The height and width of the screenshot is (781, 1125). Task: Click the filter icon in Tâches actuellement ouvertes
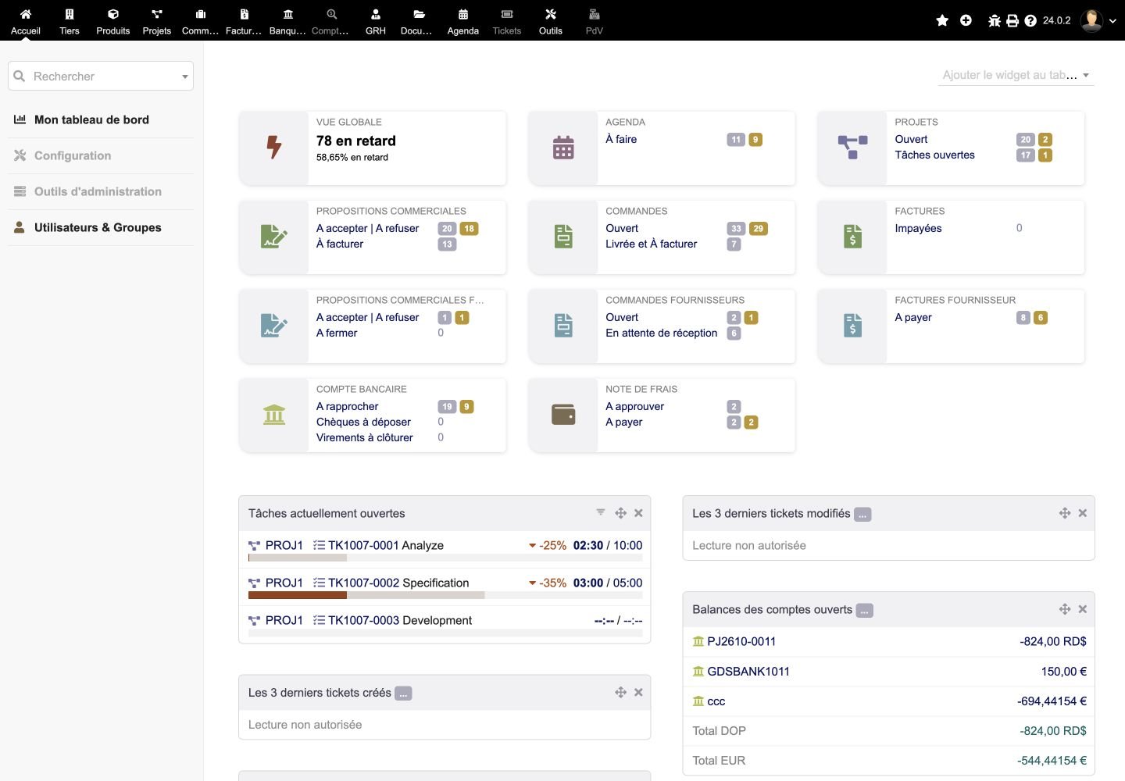[601, 512]
